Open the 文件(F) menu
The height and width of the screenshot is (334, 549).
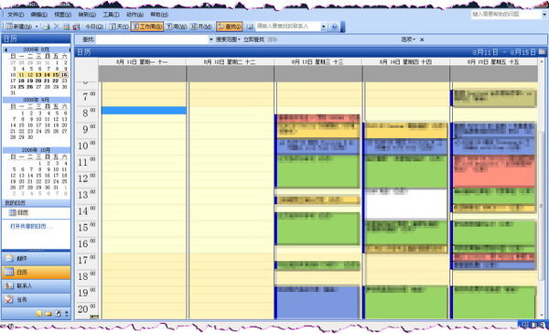pyautogui.click(x=16, y=15)
